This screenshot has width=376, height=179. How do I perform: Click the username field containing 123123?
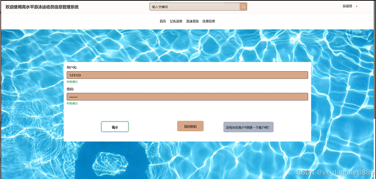coord(187,75)
